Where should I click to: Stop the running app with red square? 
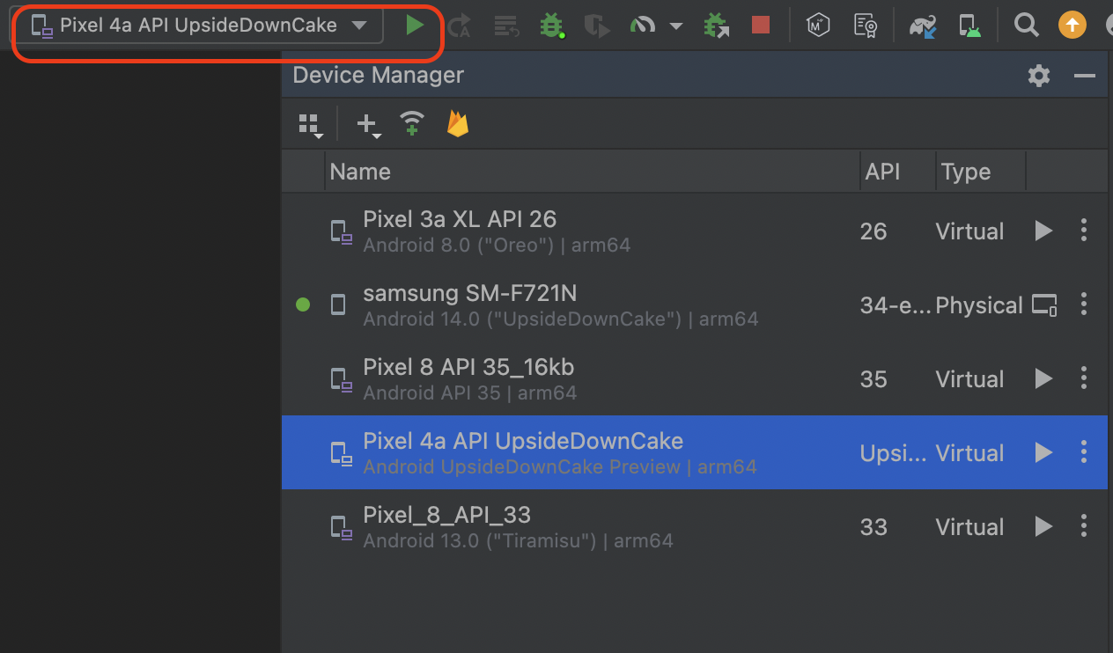(761, 26)
